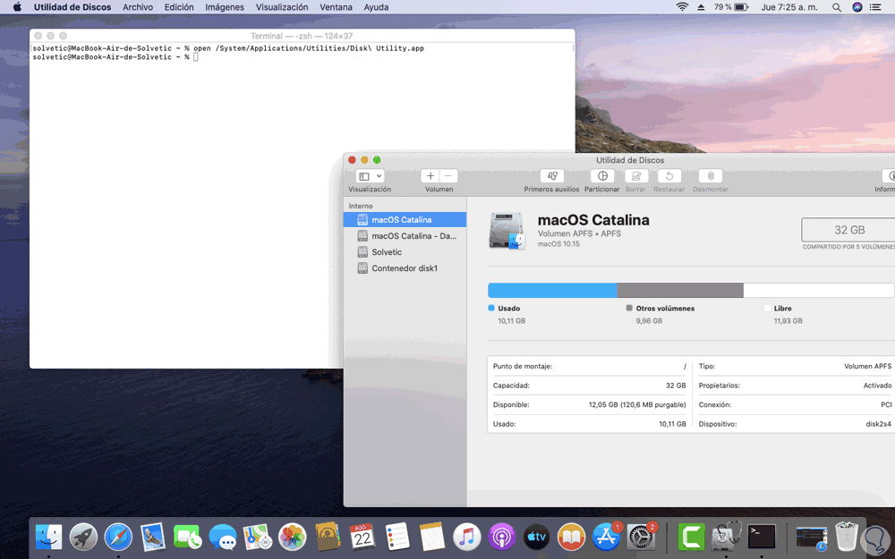This screenshot has height=559, width=895.
Task: Open the Visualización sidebar dropdown
Action: pos(370,176)
